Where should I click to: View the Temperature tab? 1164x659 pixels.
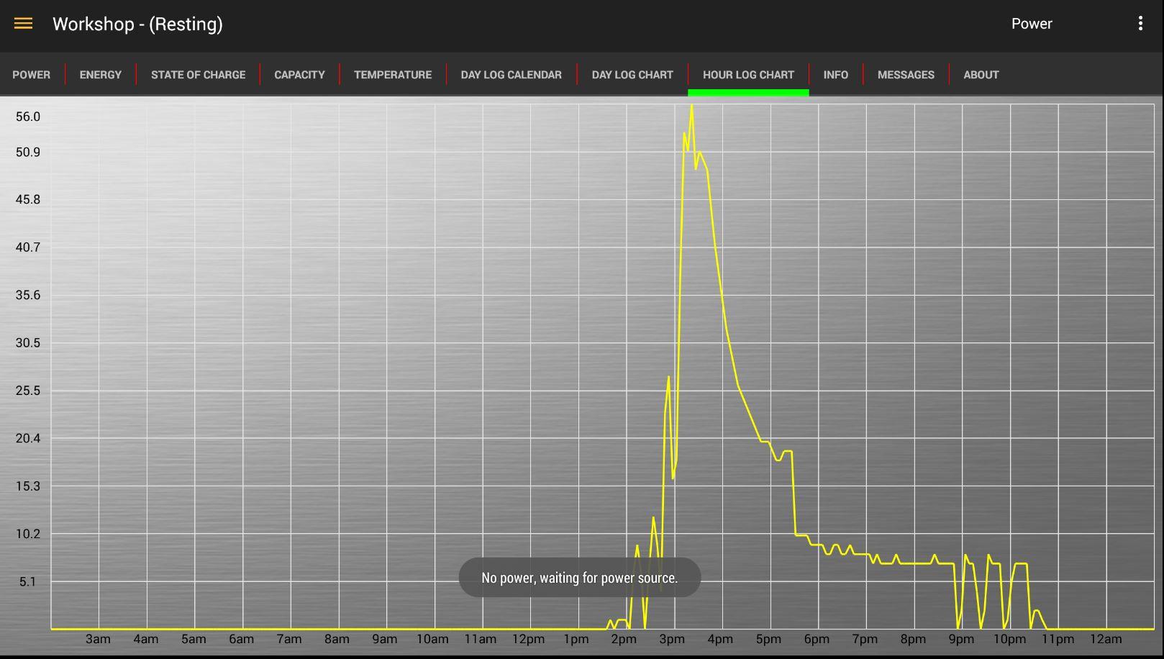393,75
